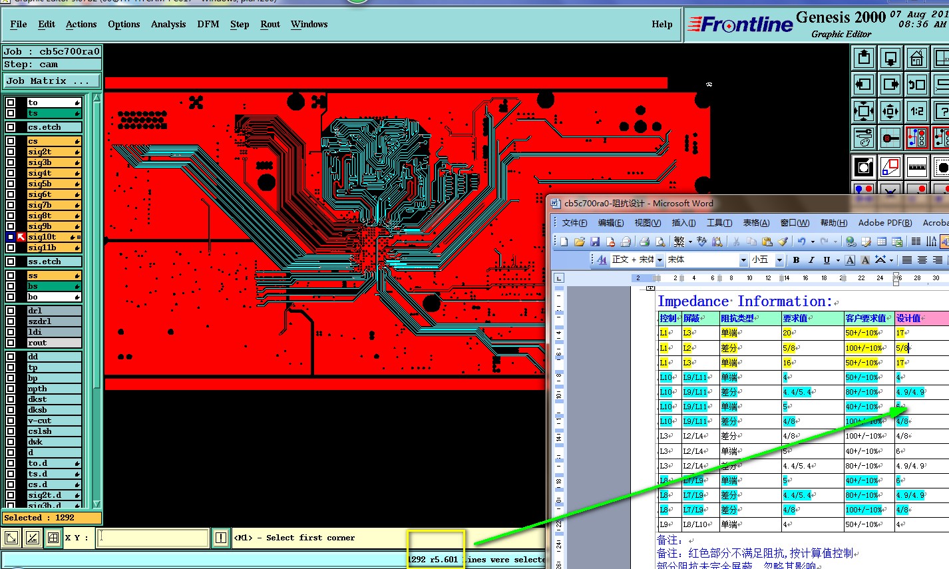Toggle checkbox for layer rout

pos(11,343)
